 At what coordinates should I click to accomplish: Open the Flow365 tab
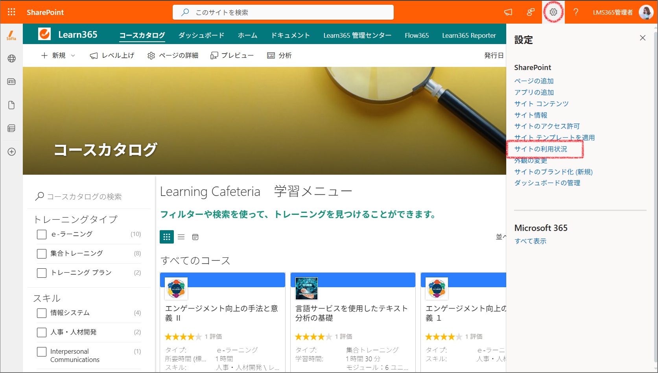[x=417, y=35]
